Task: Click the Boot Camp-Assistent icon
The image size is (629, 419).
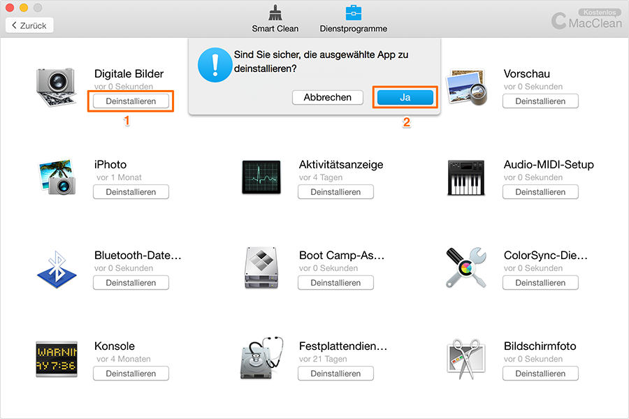Action: 261,268
